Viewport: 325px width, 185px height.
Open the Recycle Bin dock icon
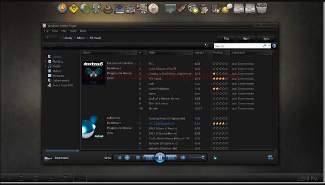[262, 9]
